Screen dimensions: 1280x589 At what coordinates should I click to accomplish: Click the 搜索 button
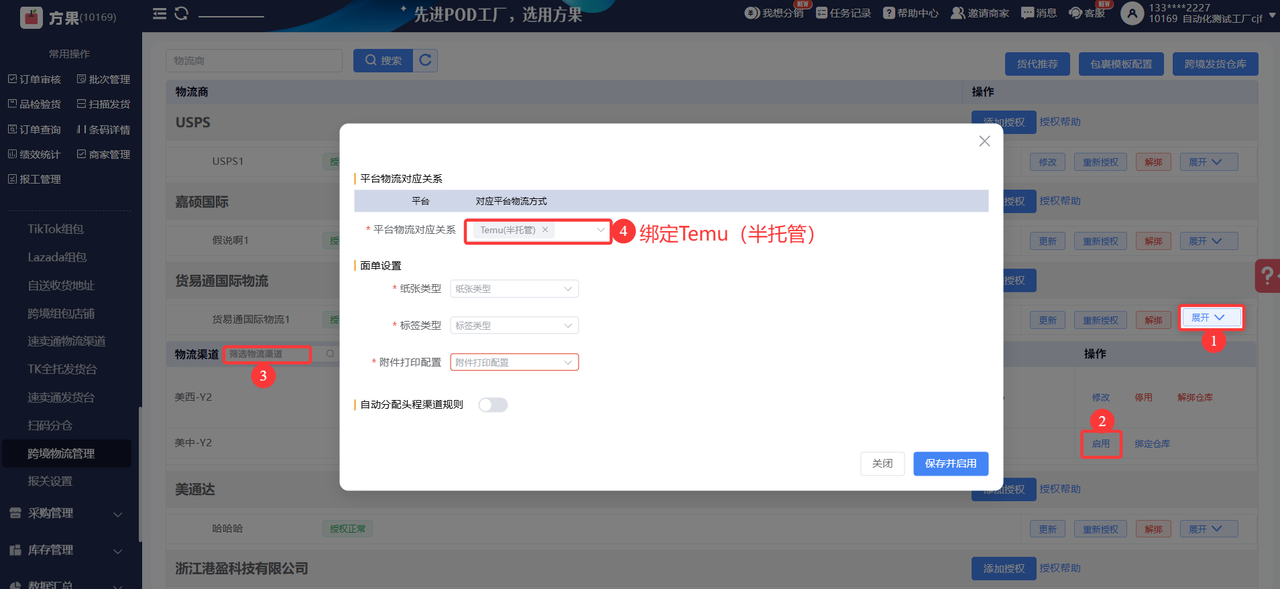pyautogui.click(x=383, y=60)
